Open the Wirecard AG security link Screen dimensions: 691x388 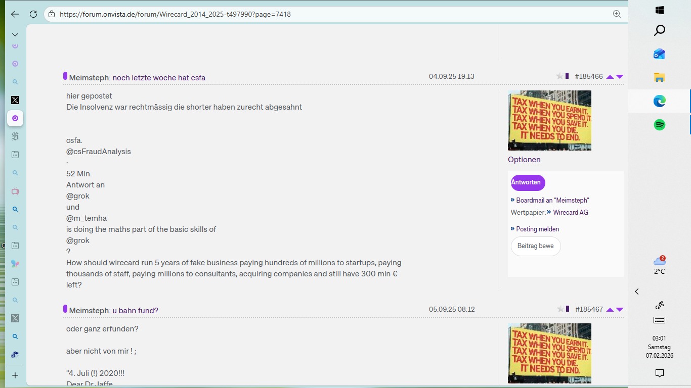click(x=571, y=213)
